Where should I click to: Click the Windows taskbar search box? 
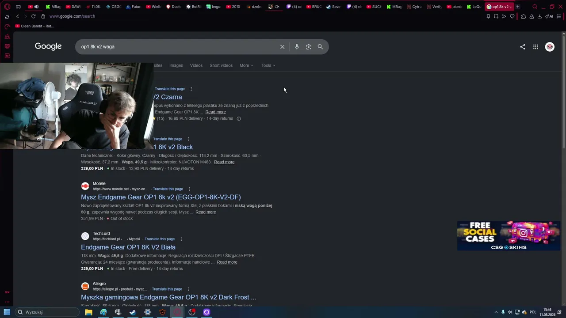tap(48, 312)
